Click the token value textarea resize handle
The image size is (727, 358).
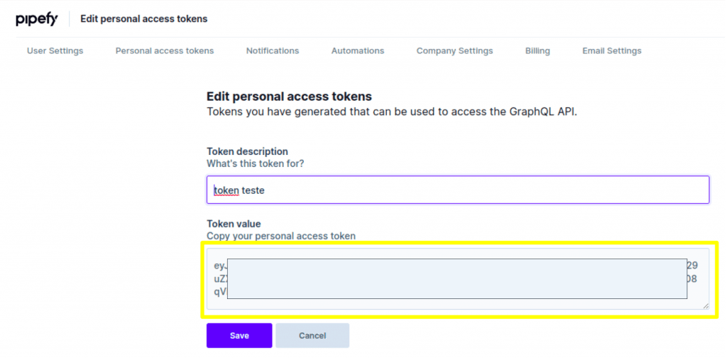[x=706, y=304]
